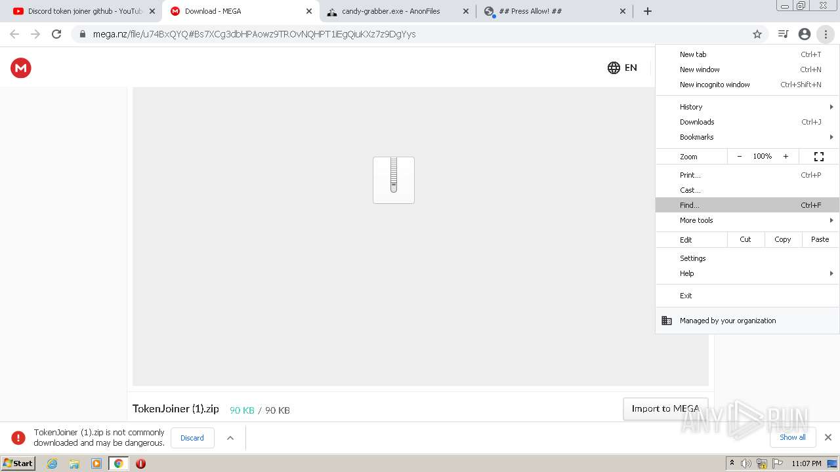Screen dimensions: 840x472
Task: Select Print... in the menu
Action: (x=747, y=175)
